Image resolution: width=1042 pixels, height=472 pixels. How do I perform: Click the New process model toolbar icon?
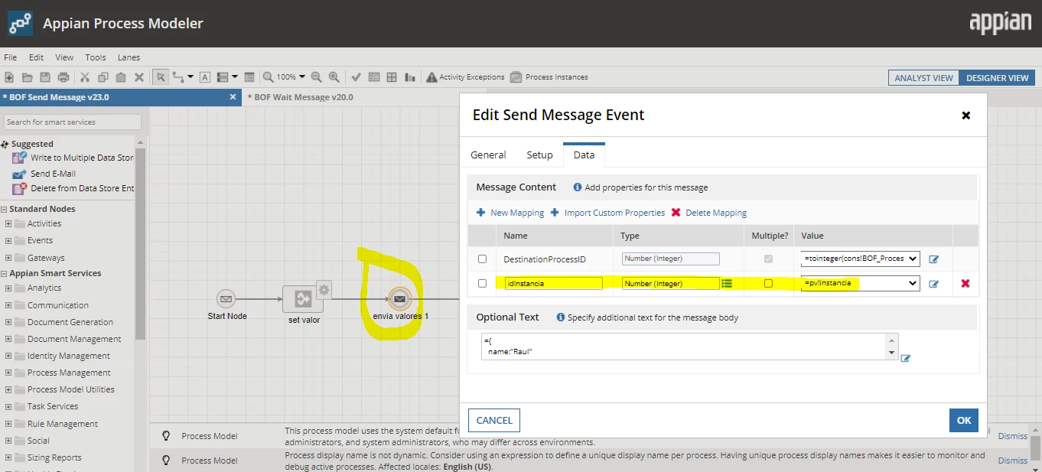[10, 77]
